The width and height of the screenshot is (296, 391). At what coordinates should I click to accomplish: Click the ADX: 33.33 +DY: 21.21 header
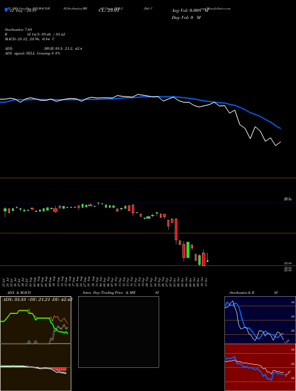[x=37, y=300]
